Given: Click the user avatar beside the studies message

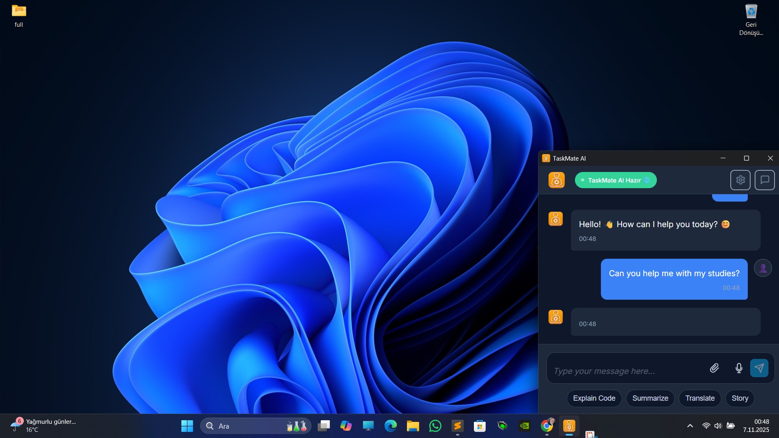Looking at the screenshot, I should pos(763,268).
